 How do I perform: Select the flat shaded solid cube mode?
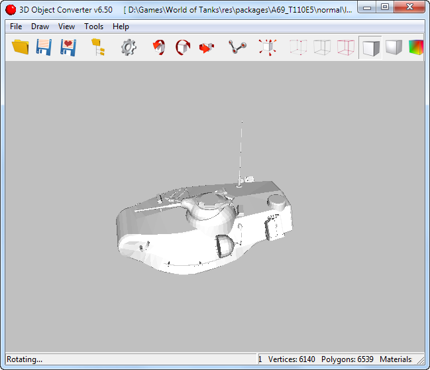pos(370,48)
